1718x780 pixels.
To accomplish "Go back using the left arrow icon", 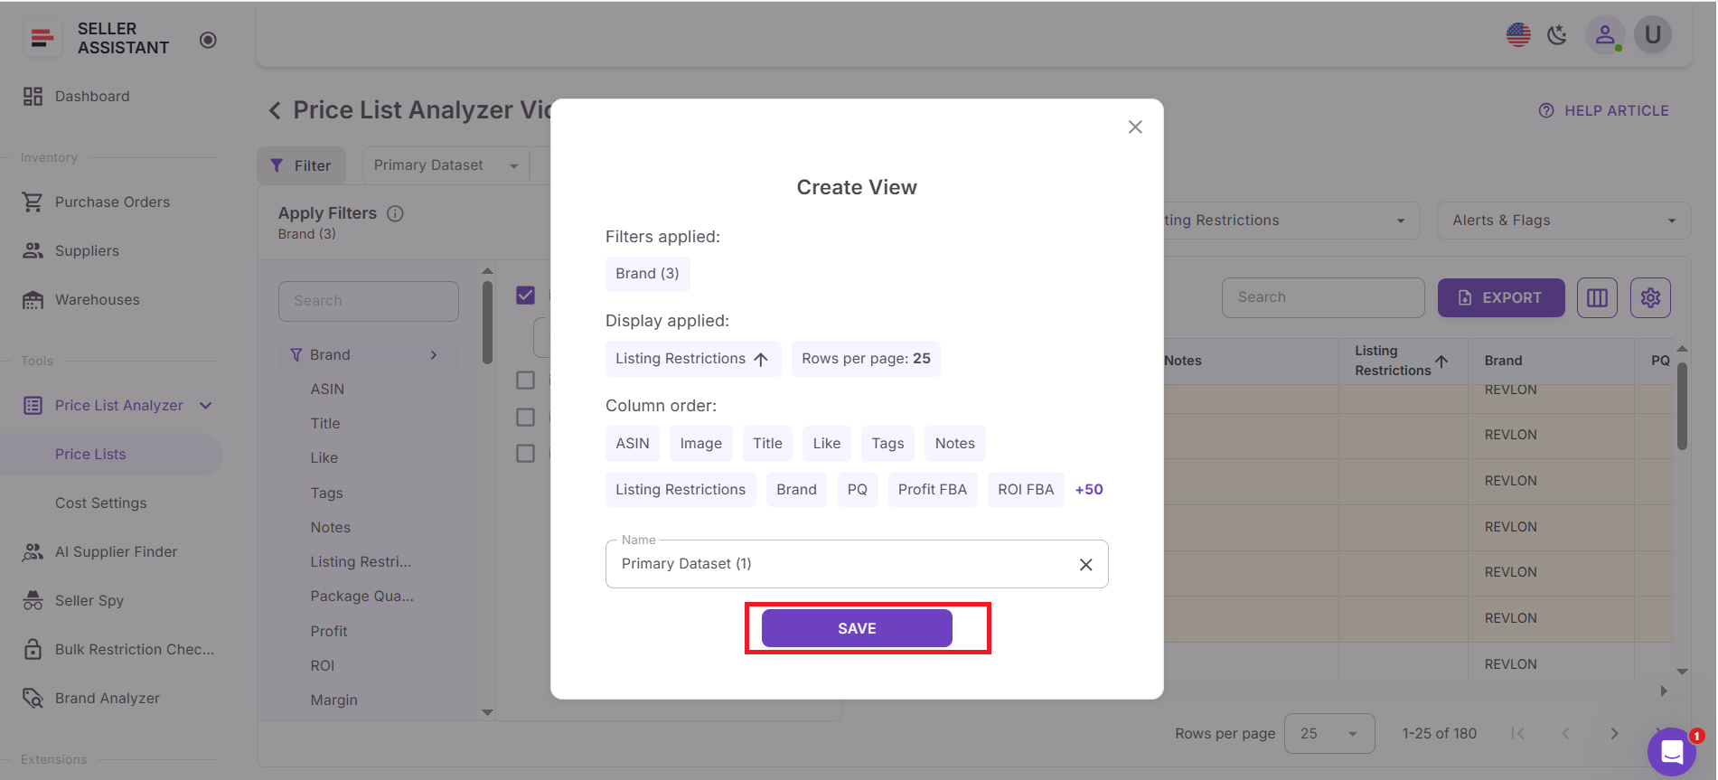I will click(x=275, y=110).
